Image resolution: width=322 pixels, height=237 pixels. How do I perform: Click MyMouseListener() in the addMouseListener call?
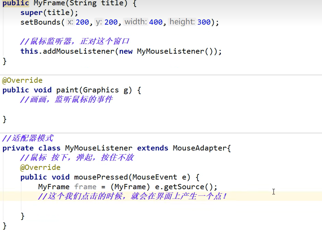tap(177, 51)
